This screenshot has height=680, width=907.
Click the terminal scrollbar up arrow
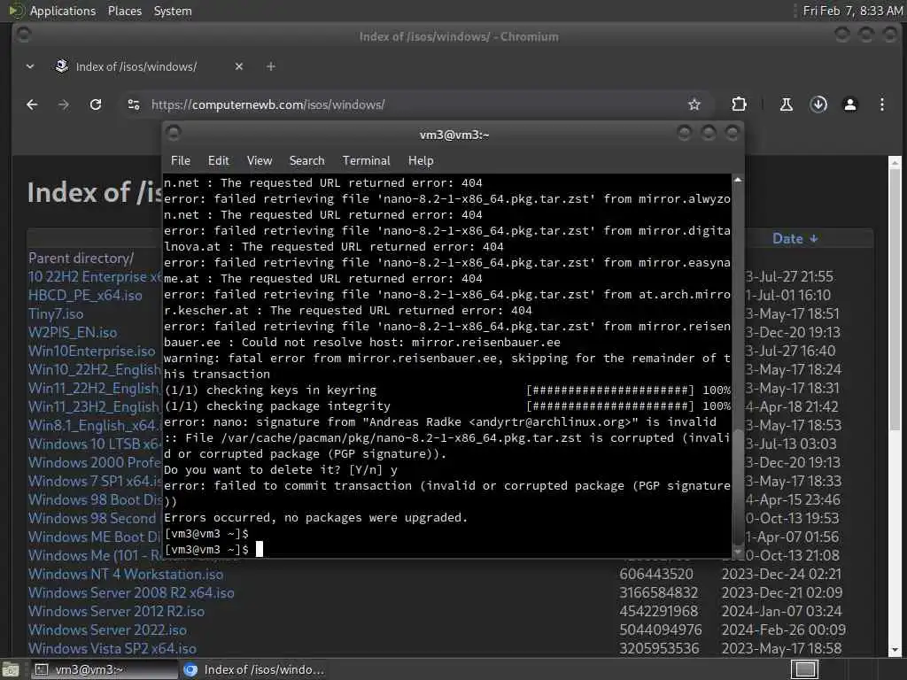point(738,181)
